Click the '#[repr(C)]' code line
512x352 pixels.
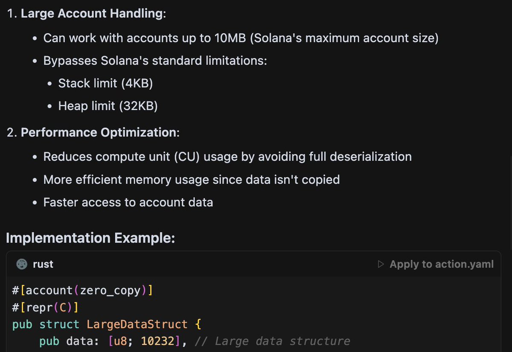(46, 308)
